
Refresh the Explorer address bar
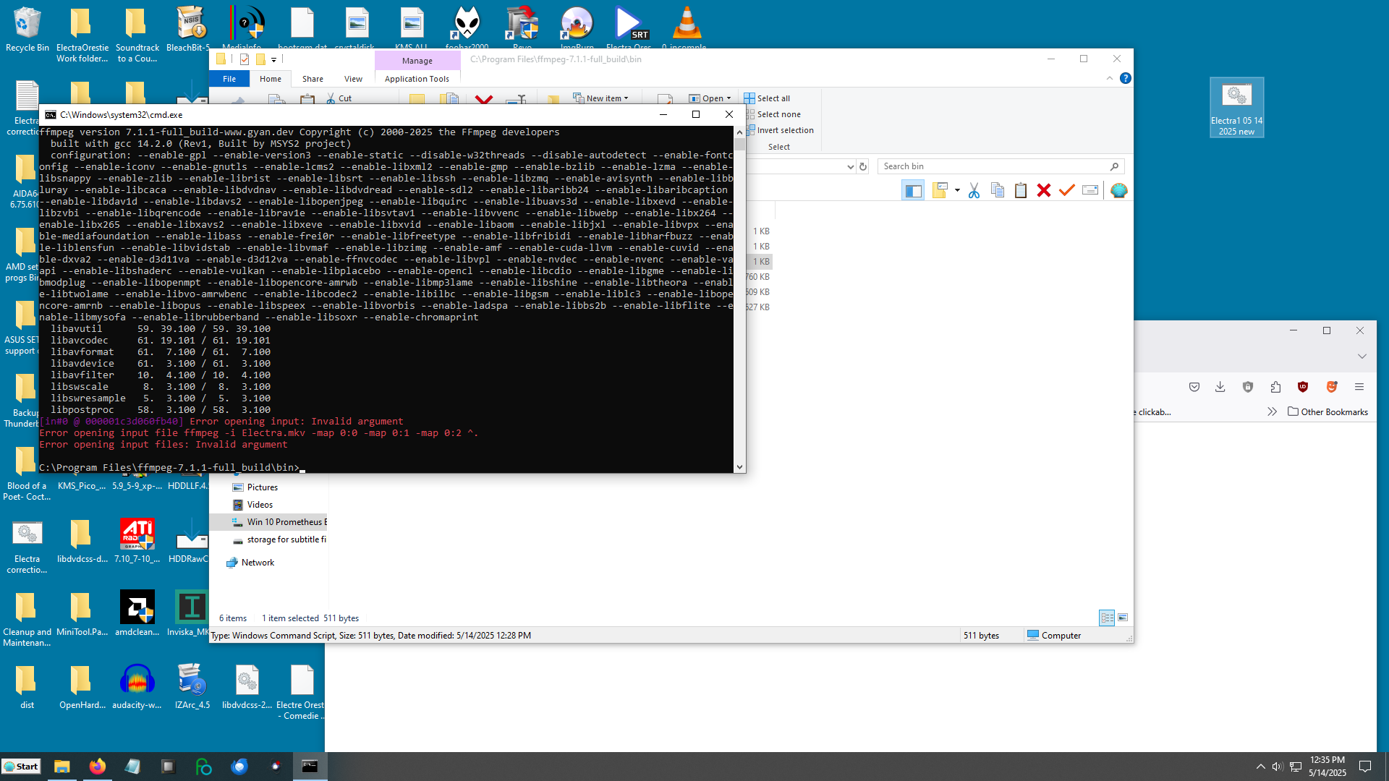863,166
